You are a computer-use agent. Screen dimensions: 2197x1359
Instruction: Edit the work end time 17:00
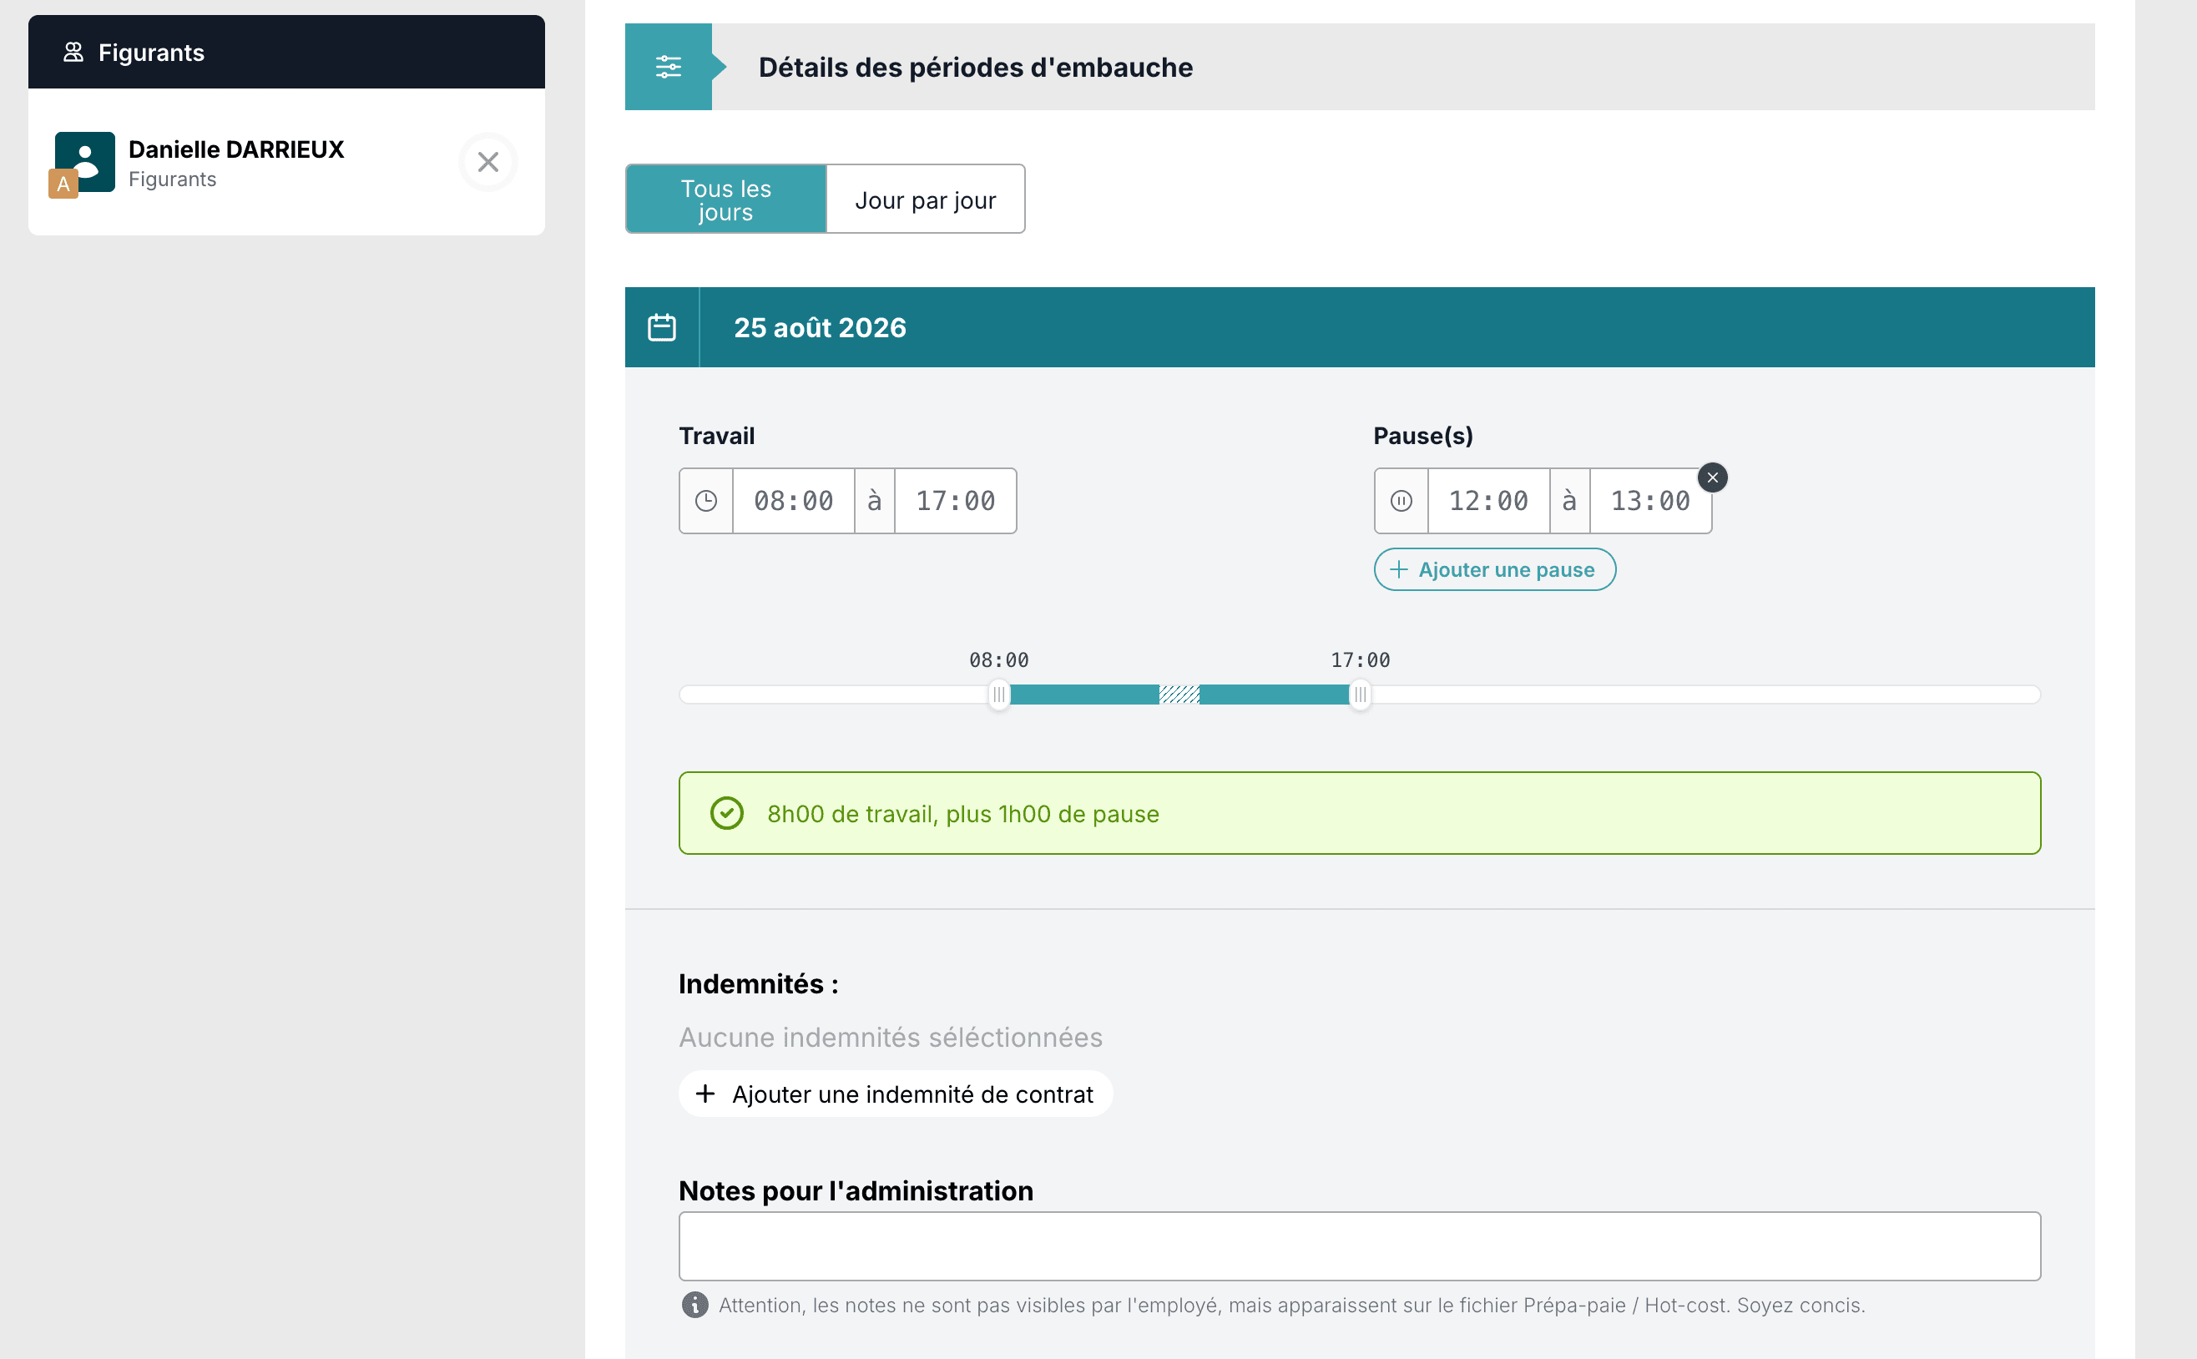[x=955, y=501]
